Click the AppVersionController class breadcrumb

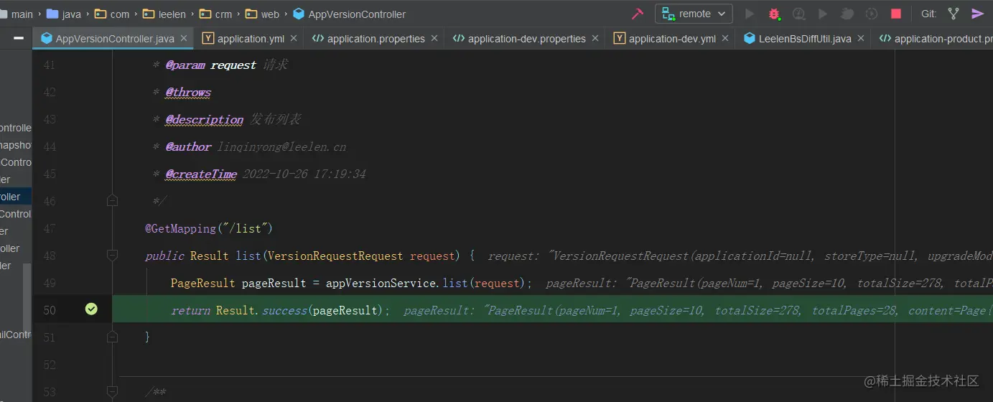point(350,14)
